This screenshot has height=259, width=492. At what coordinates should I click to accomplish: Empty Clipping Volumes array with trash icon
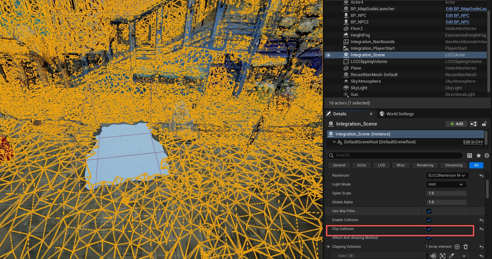466,247
